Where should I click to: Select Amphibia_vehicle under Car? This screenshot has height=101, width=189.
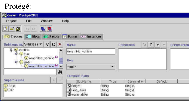[41, 58]
